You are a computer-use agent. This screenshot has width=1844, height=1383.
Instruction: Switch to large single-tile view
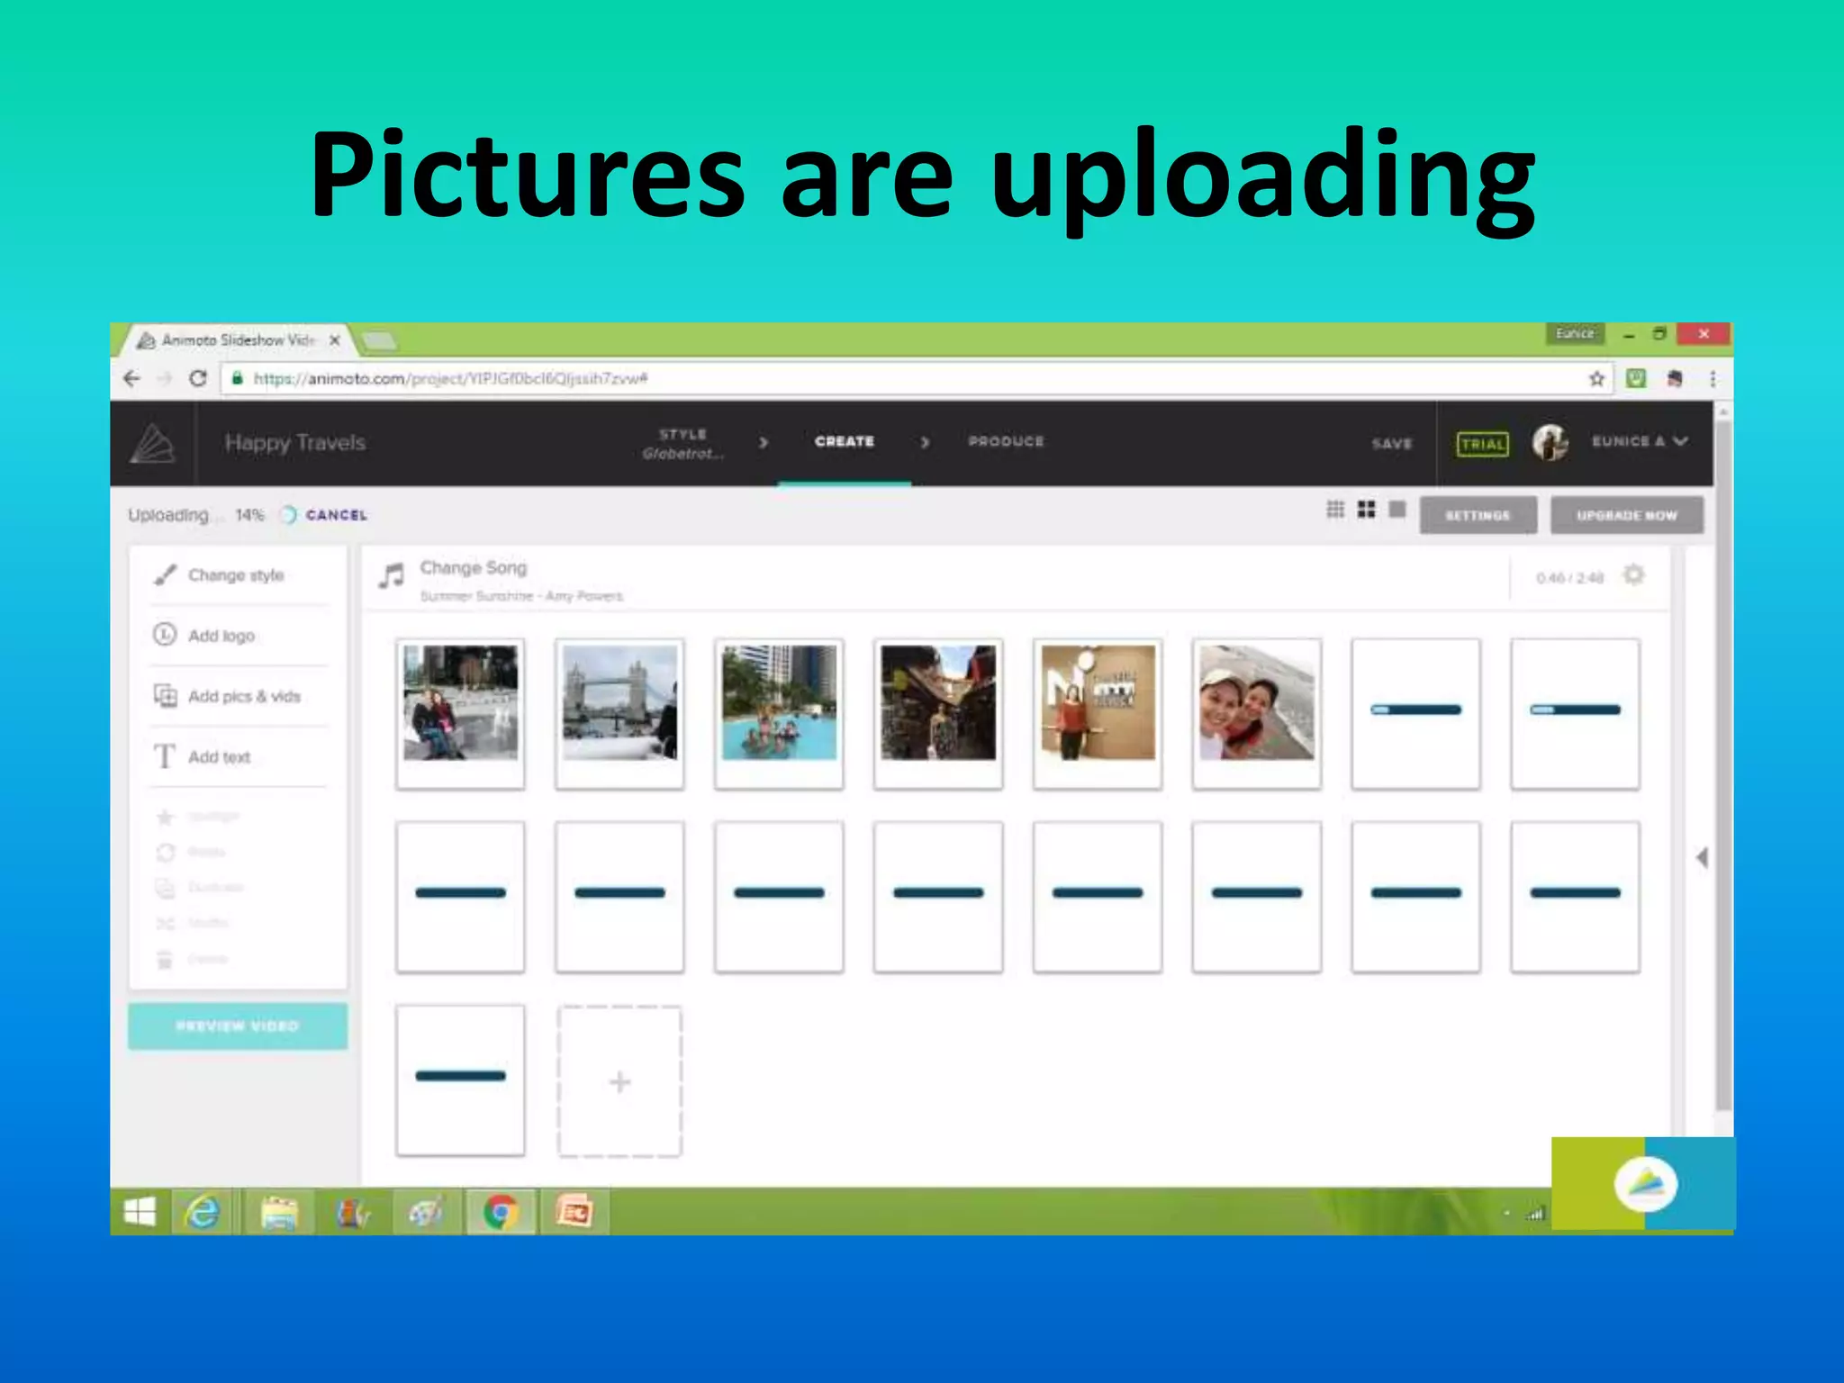[x=1397, y=511]
